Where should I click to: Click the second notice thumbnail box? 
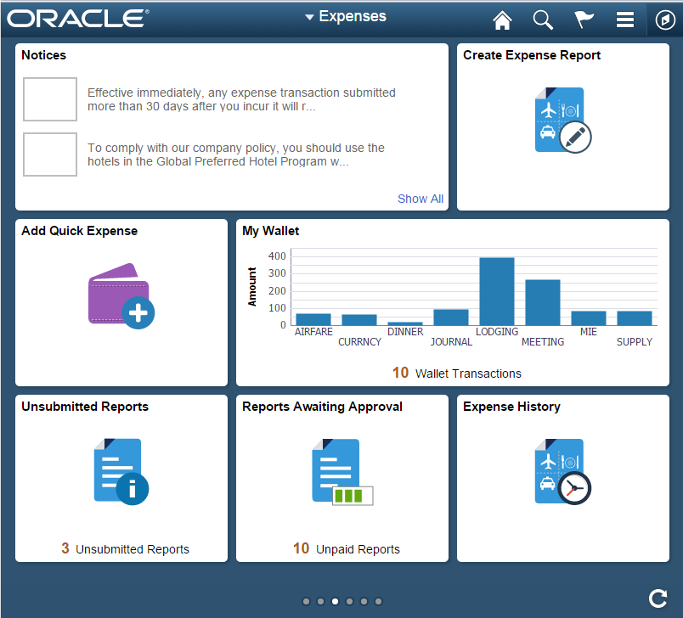[50, 154]
